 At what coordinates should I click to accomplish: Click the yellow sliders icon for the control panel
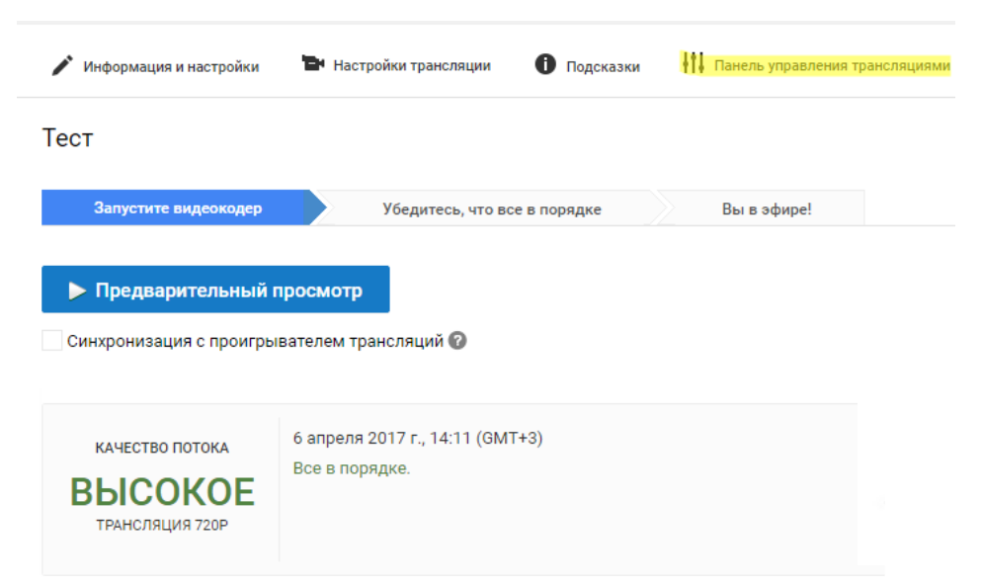tap(694, 65)
